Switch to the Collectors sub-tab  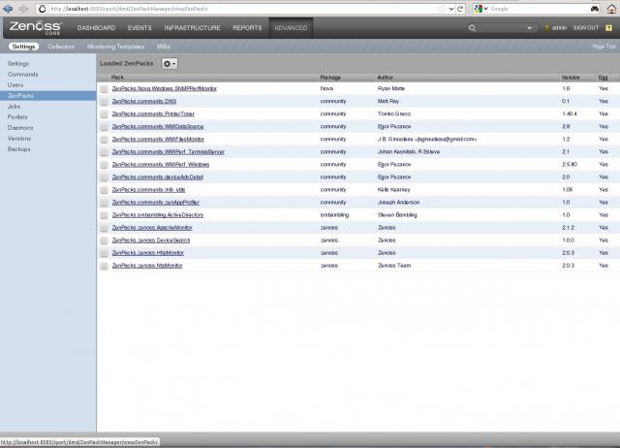(x=61, y=47)
